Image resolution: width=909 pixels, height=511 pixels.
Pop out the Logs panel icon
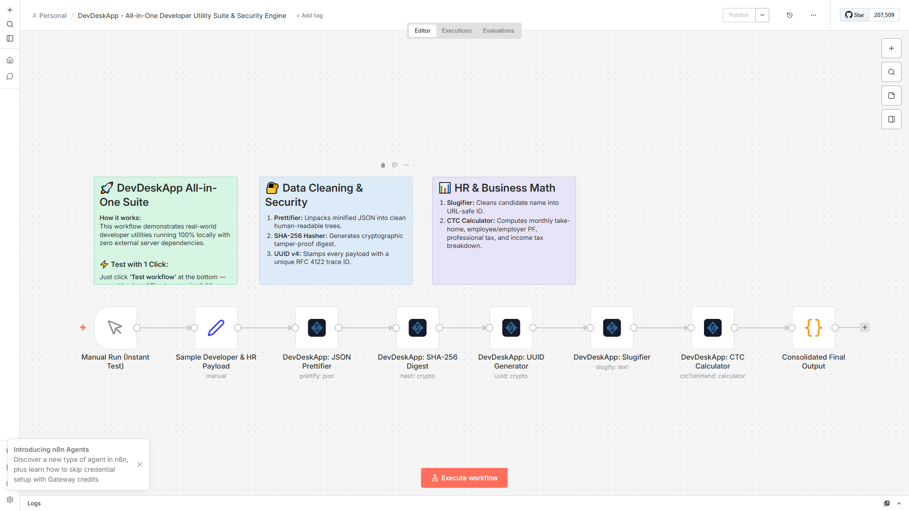point(887,503)
